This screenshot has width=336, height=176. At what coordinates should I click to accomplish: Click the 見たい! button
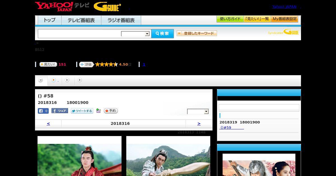pyautogui.click(x=48, y=64)
